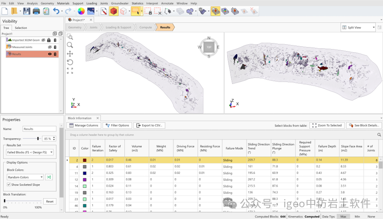Uncheck Show Socketed Slope checkbox
The height and width of the screenshot is (219, 383).
[x=9, y=185]
